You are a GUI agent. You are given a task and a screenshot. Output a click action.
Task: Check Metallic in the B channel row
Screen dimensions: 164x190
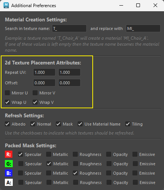click(48, 173)
